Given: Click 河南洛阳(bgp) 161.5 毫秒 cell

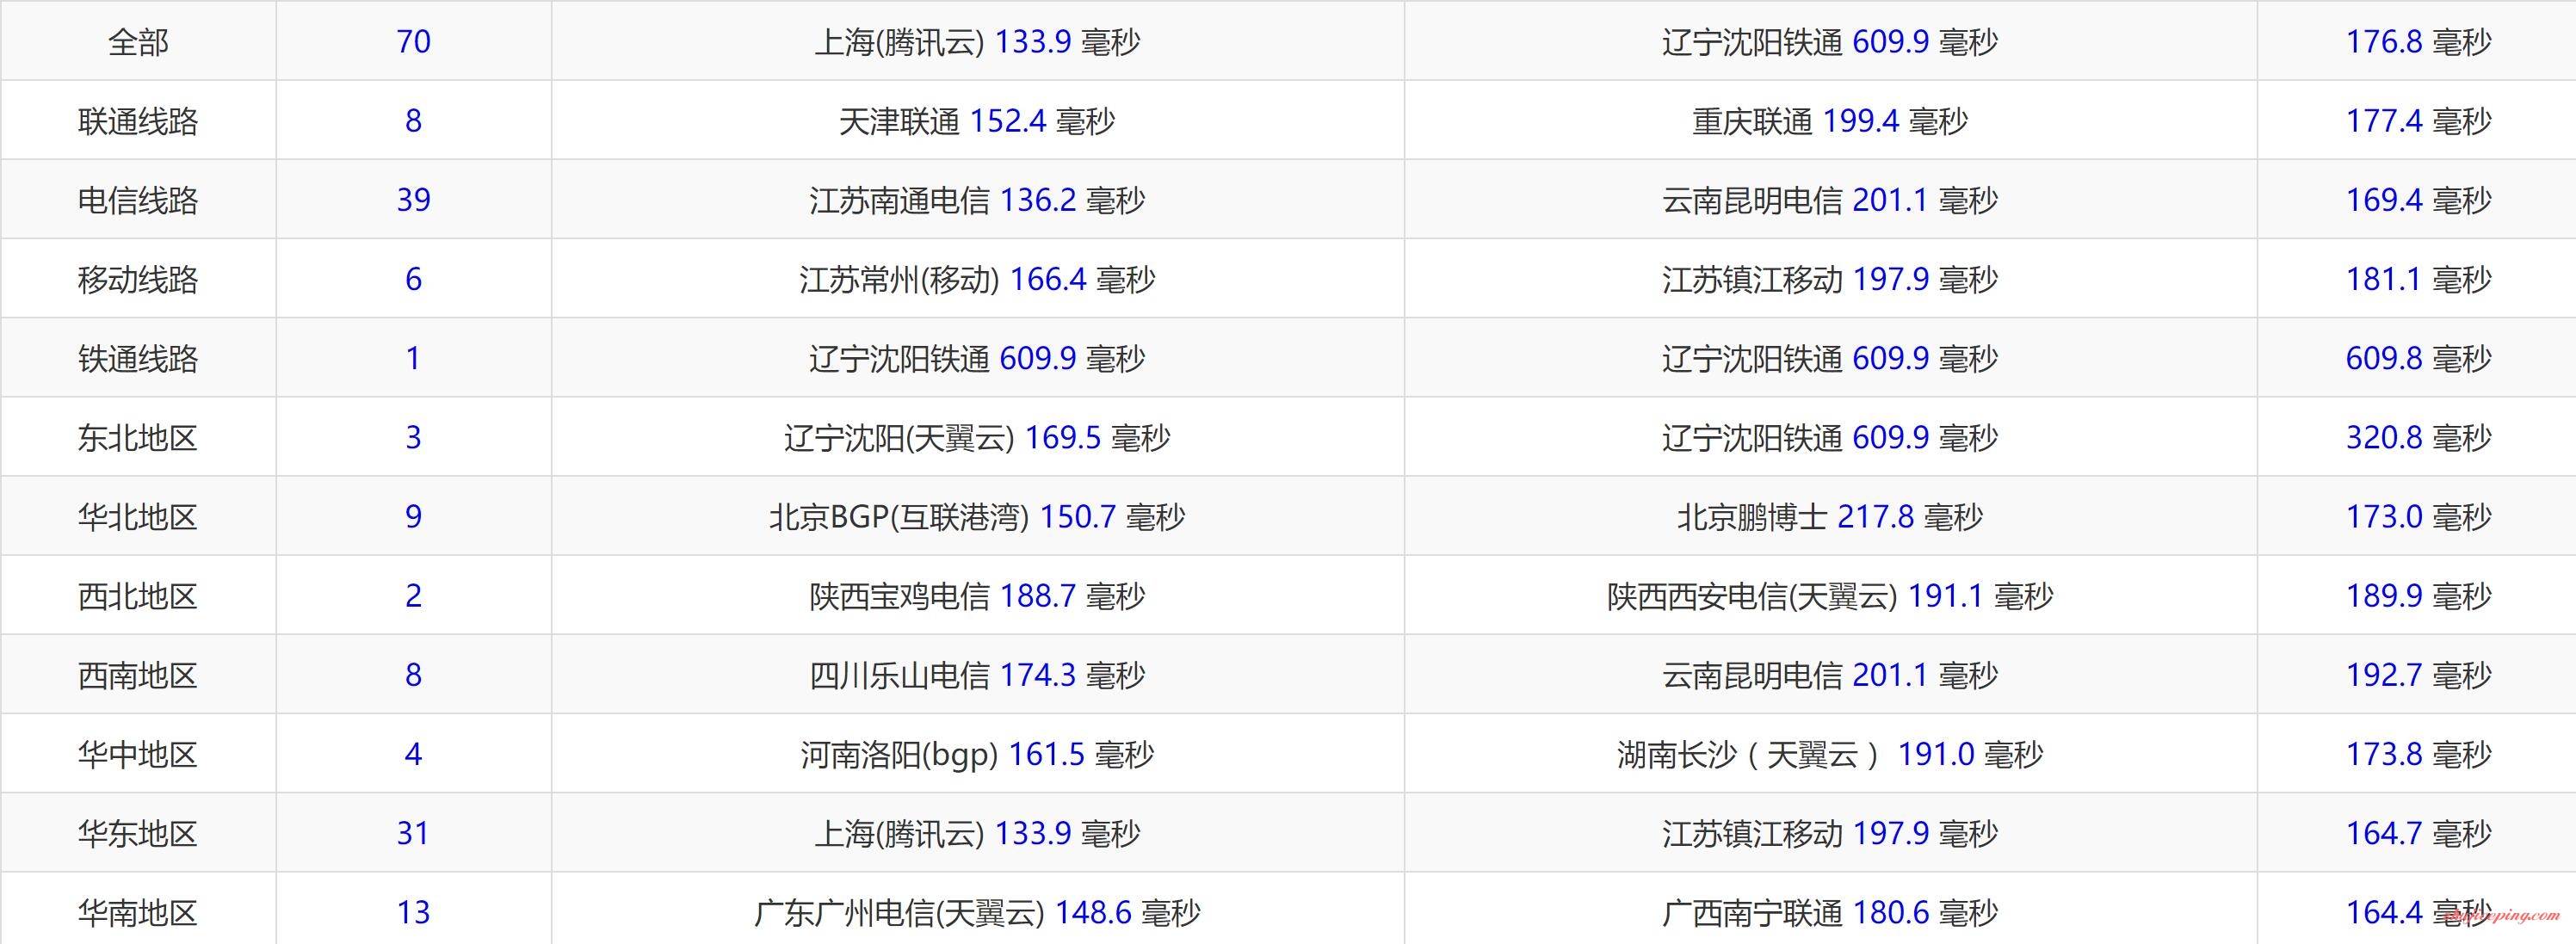Looking at the screenshot, I should click(x=977, y=754).
